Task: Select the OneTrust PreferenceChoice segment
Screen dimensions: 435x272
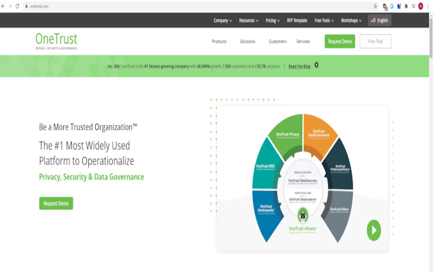Action: [x=340, y=168]
